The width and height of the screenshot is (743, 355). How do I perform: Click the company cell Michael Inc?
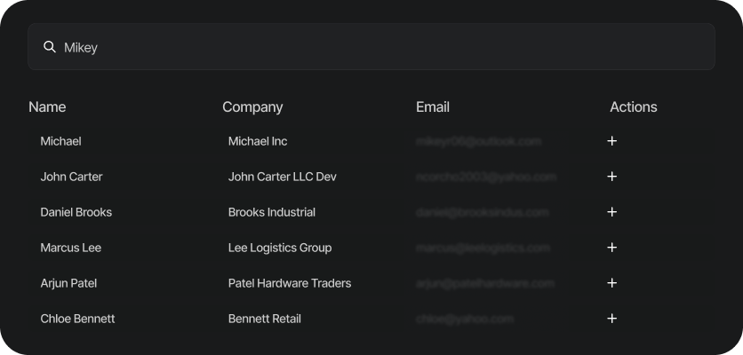(x=258, y=141)
